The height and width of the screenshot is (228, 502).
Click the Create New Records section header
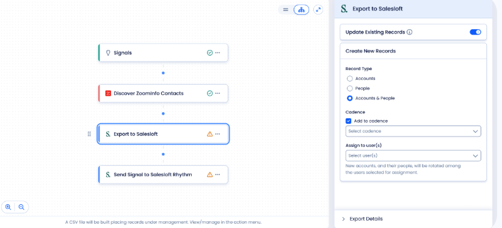[413, 51]
